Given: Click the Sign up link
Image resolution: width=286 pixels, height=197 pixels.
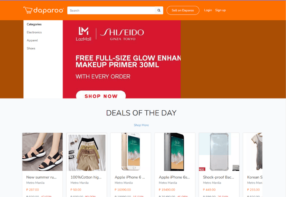Looking at the screenshot, I should pyautogui.click(x=220, y=10).
